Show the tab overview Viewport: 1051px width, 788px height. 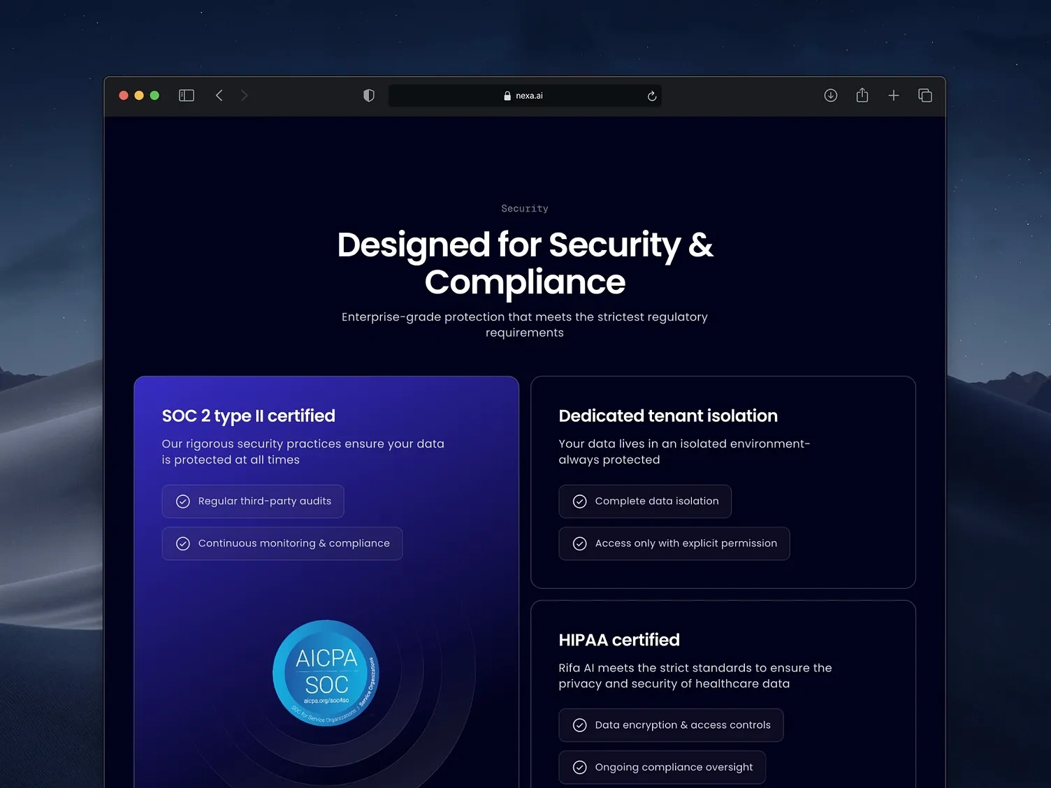pyautogui.click(x=925, y=96)
